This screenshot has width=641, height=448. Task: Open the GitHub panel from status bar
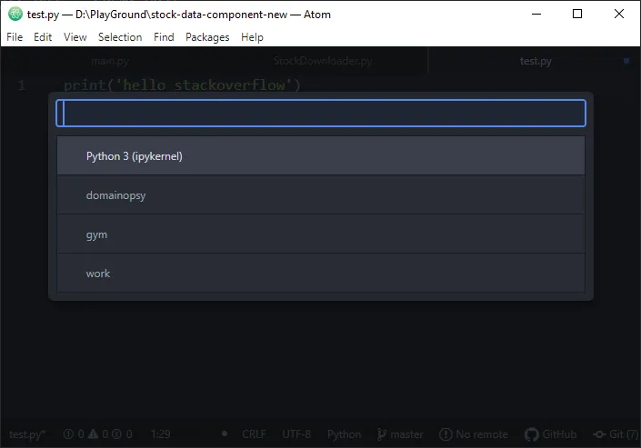550,434
